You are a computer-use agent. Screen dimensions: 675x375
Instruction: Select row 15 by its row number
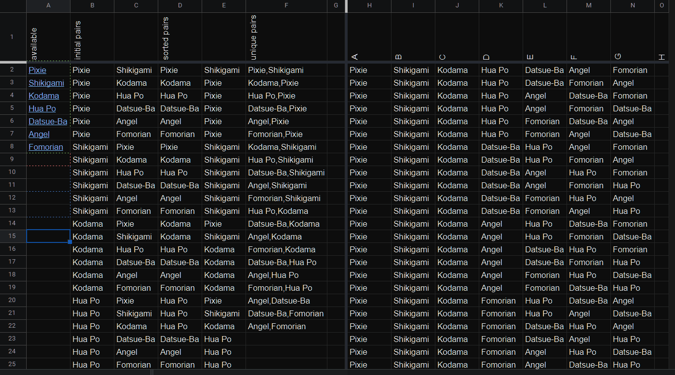pos(13,237)
